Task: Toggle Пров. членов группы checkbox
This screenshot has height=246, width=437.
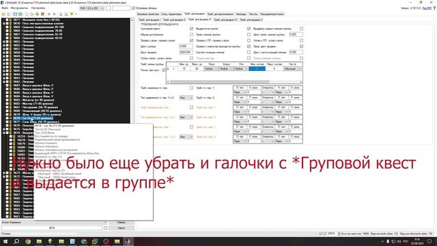Action: coord(249,35)
